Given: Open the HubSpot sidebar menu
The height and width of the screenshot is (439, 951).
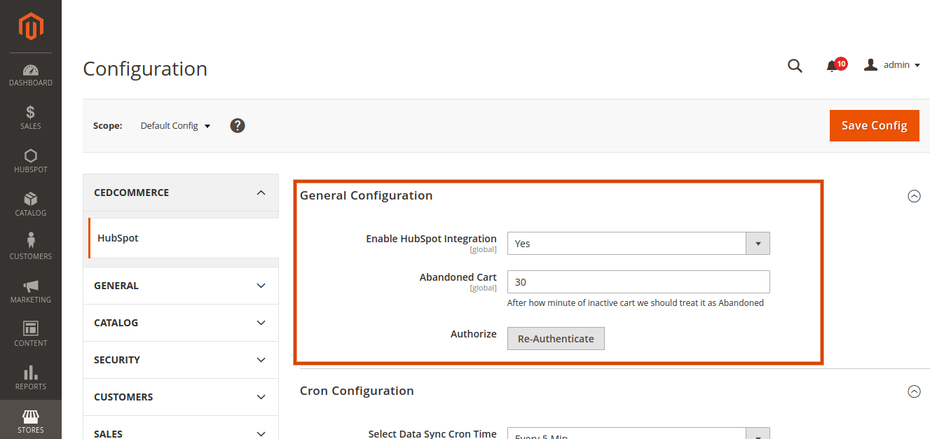Looking at the screenshot, I should [x=31, y=161].
